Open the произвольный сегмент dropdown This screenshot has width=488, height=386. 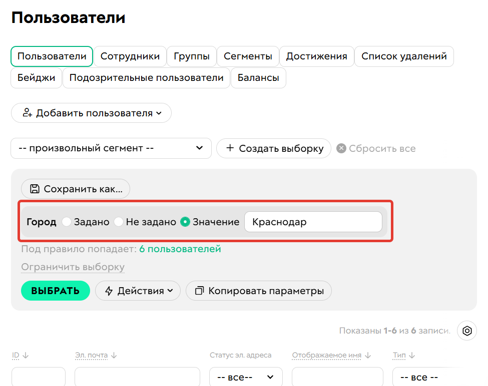click(111, 148)
